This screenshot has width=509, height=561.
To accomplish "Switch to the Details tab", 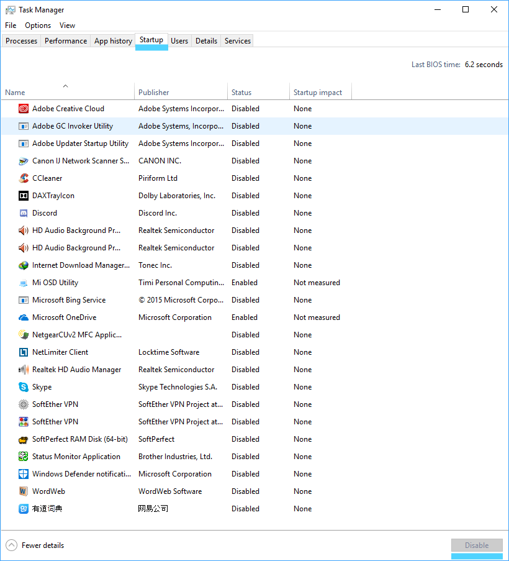I will 206,41.
